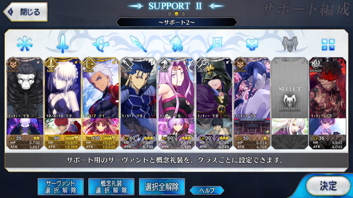This screenshot has width=353, height=198.
Task: Open the ヘルプ help button
Action: (207, 190)
